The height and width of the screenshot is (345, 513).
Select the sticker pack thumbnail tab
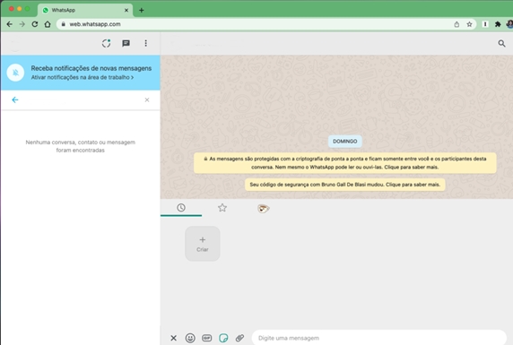[264, 208]
